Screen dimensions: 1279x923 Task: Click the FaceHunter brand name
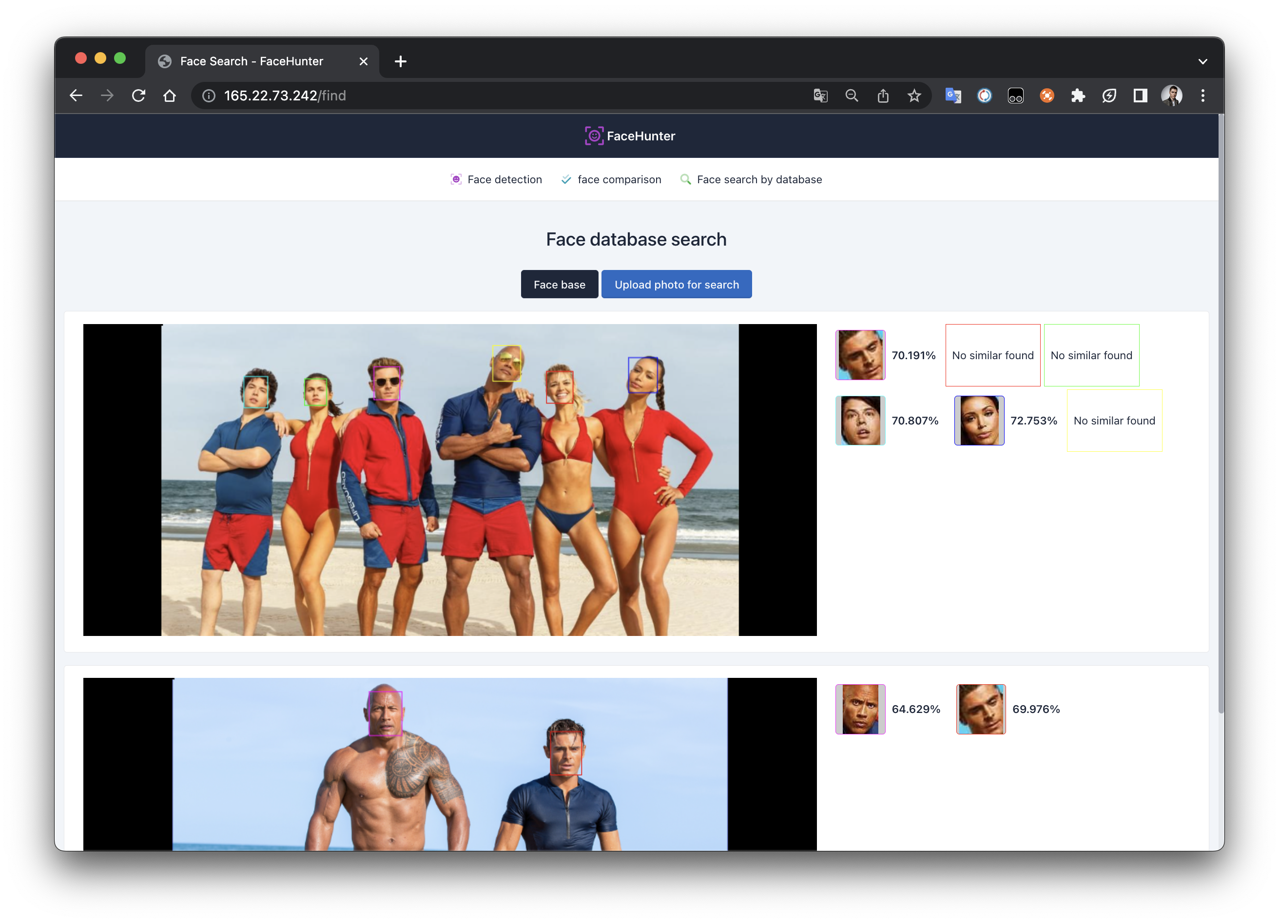click(641, 136)
